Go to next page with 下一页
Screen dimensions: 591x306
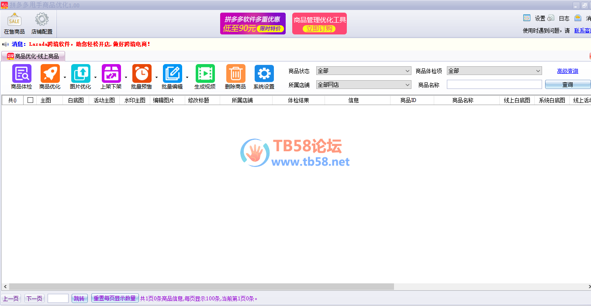[35, 299]
